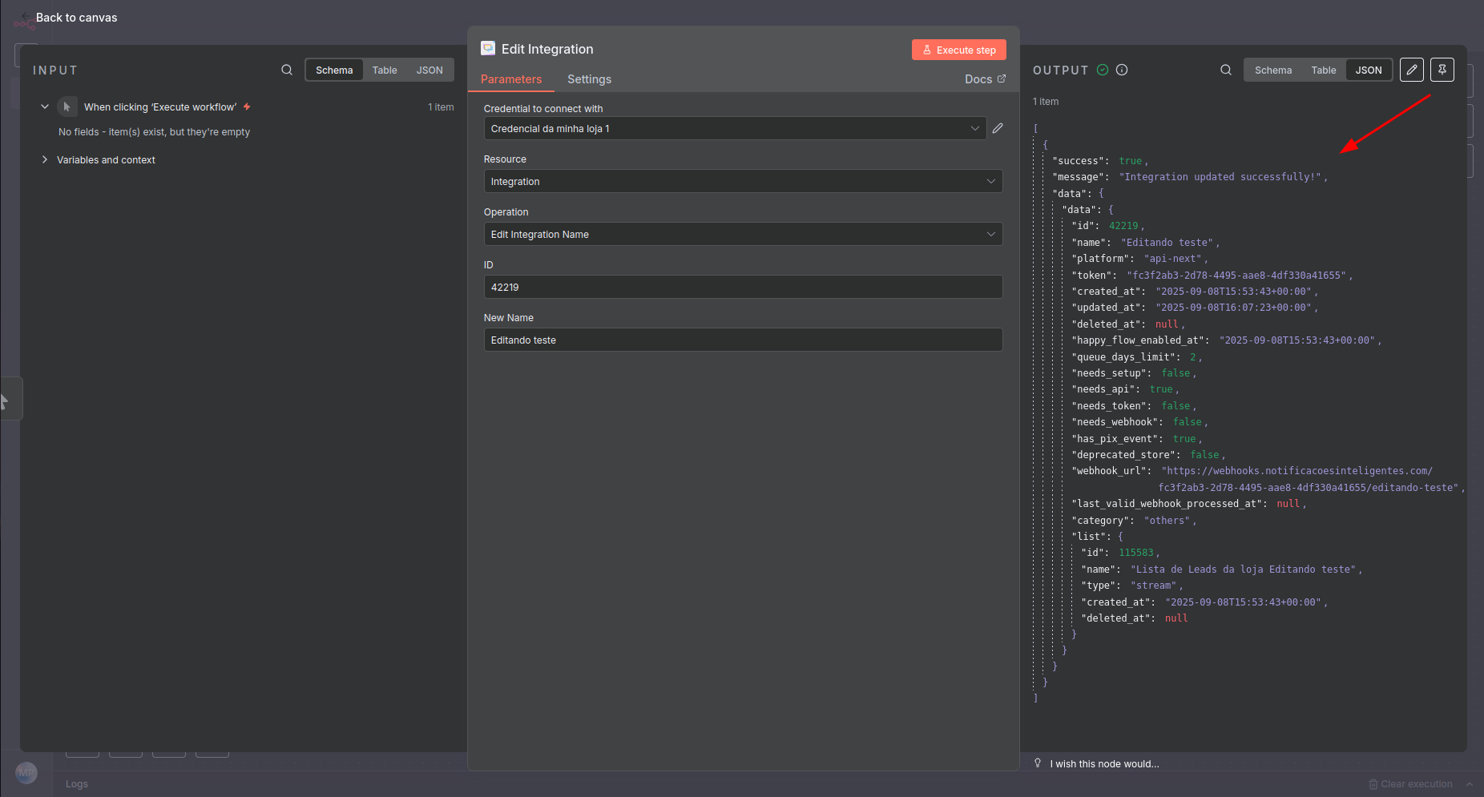Open the Logs panel

tap(77, 784)
